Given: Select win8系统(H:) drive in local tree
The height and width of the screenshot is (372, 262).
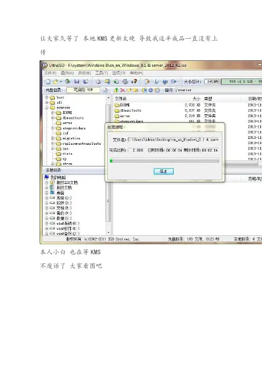Looking at the screenshot, I should click(65, 224).
